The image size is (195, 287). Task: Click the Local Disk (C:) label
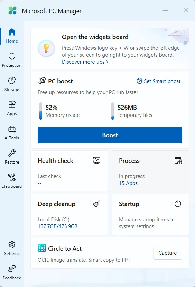pos(54,220)
